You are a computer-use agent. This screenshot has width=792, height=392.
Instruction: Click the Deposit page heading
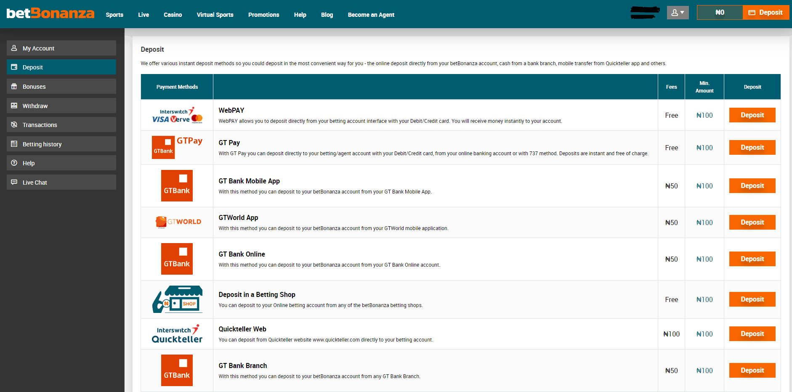[152, 49]
